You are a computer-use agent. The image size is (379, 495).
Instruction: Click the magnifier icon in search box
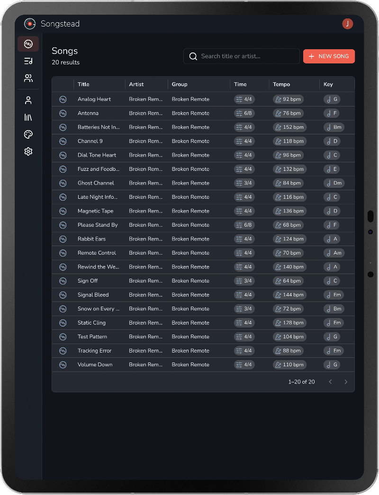(x=193, y=56)
